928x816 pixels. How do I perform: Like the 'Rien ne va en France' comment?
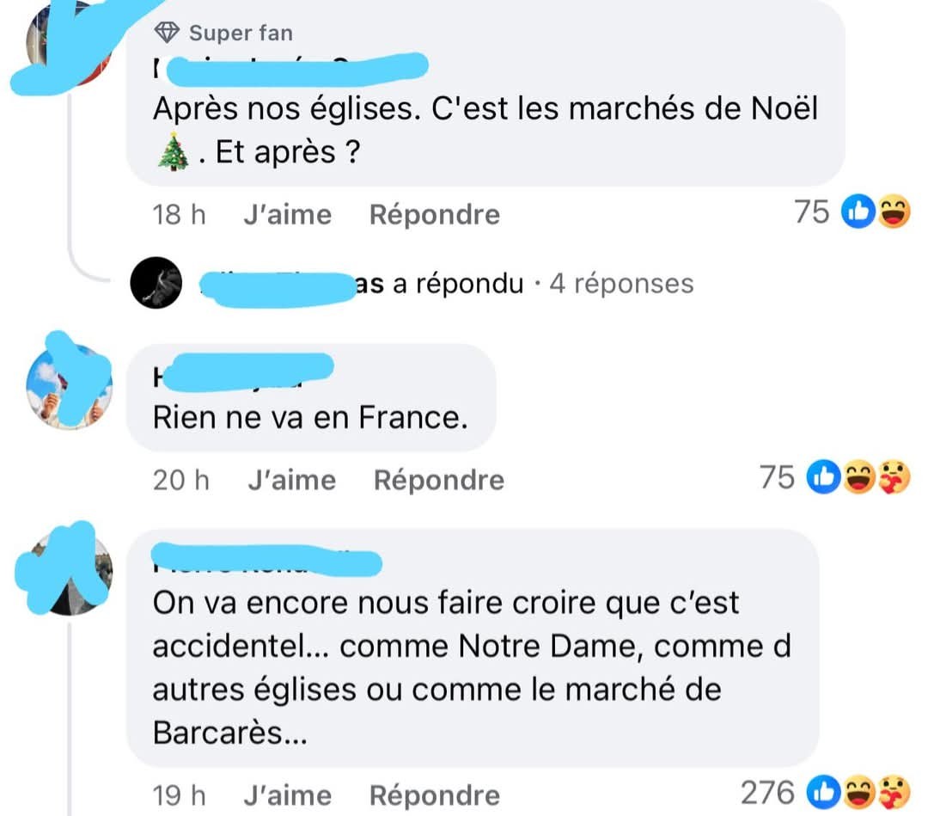[x=292, y=480]
